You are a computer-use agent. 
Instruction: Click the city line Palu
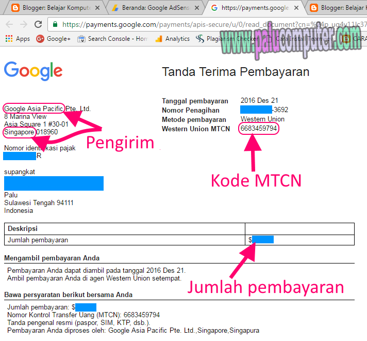(x=11, y=195)
